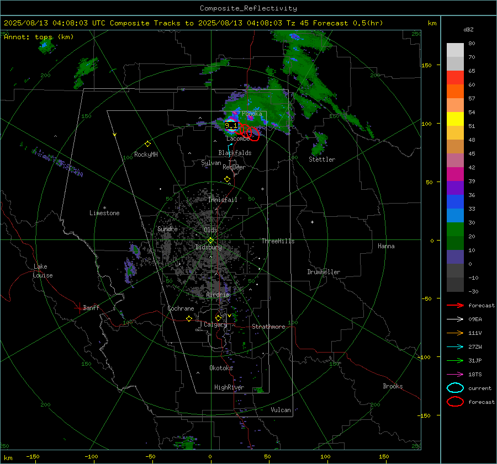
Task: Click the red forecast ellipse in legend
Action: tap(455, 402)
